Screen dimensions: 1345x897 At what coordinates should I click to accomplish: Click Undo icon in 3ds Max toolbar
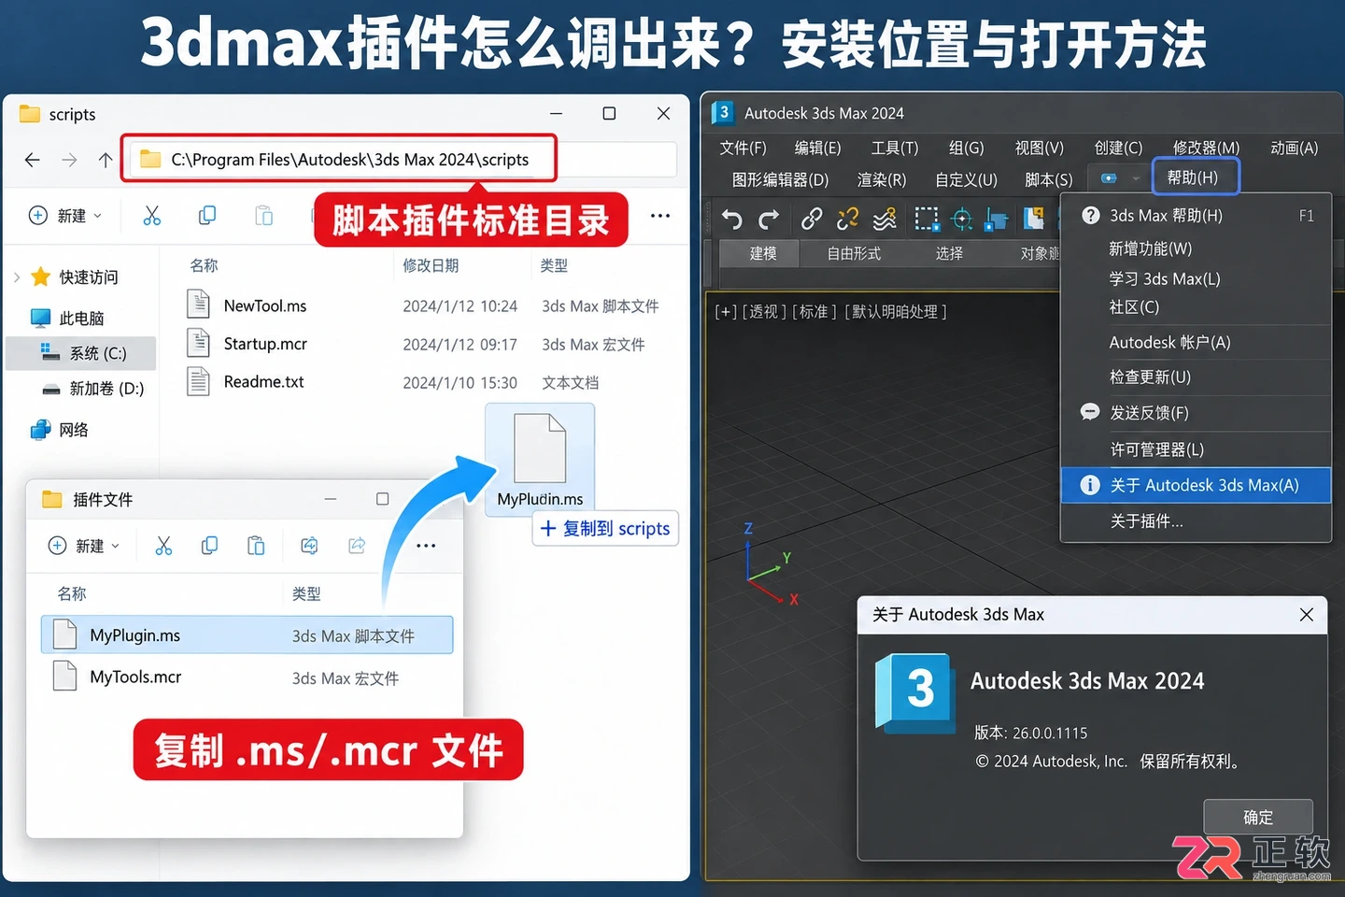732,220
